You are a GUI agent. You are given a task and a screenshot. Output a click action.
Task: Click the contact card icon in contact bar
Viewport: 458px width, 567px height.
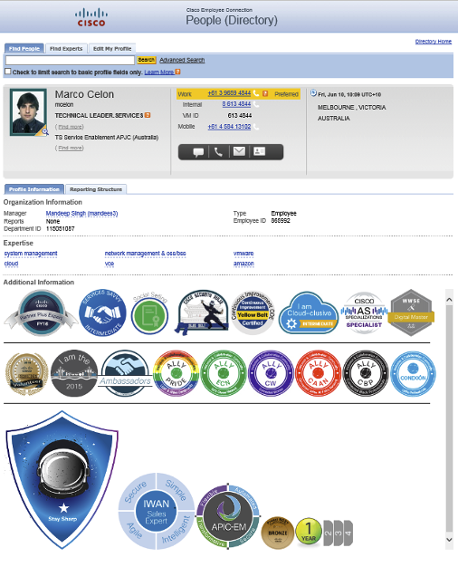tap(259, 151)
